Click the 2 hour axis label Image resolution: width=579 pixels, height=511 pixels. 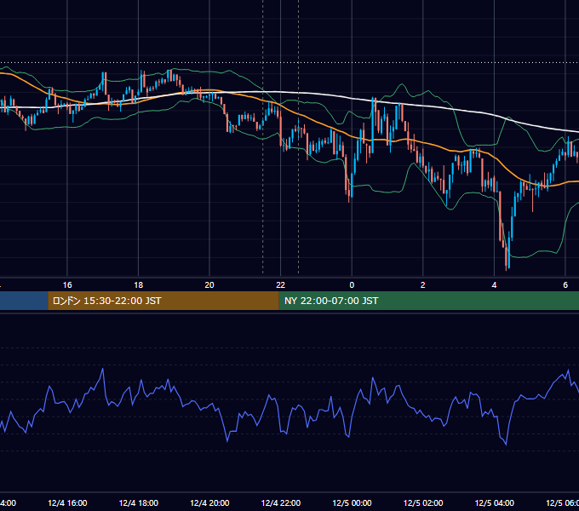tap(423, 285)
